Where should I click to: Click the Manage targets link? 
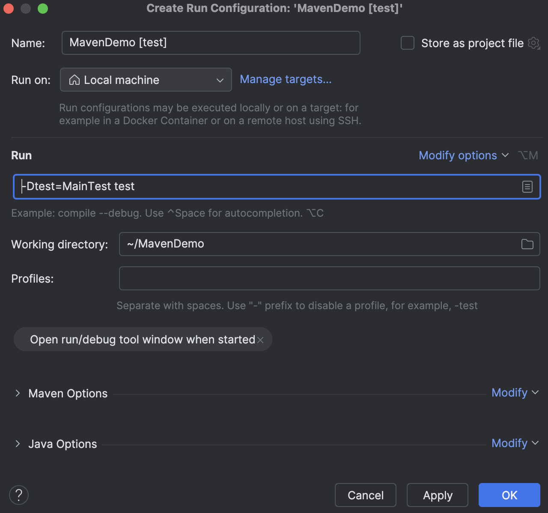coord(286,79)
